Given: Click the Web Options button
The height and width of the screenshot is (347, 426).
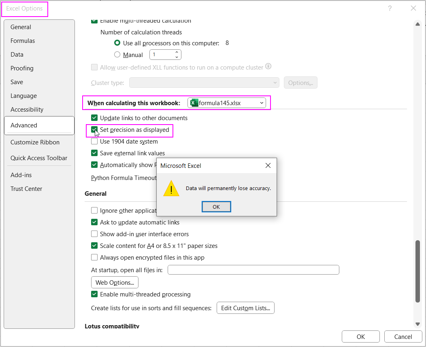Looking at the screenshot, I should point(115,283).
